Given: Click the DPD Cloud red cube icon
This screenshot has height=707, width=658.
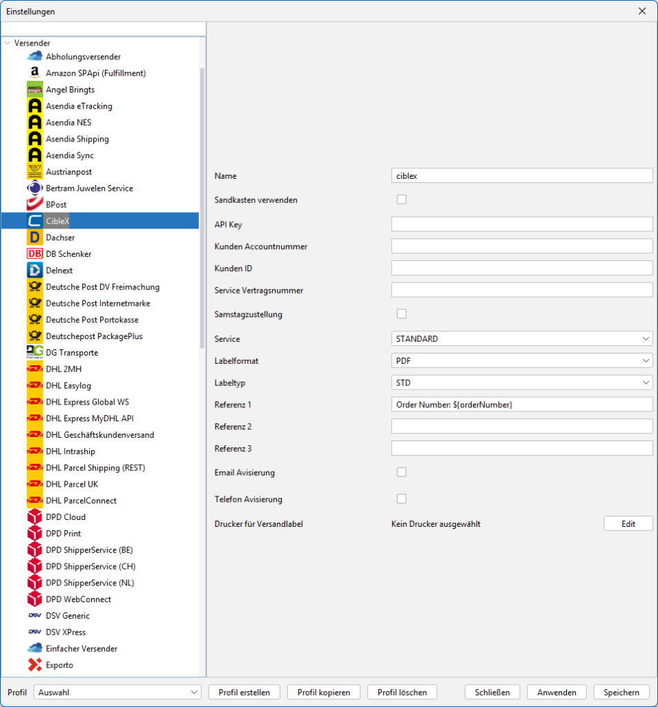Looking at the screenshot, I should (35, 517).
